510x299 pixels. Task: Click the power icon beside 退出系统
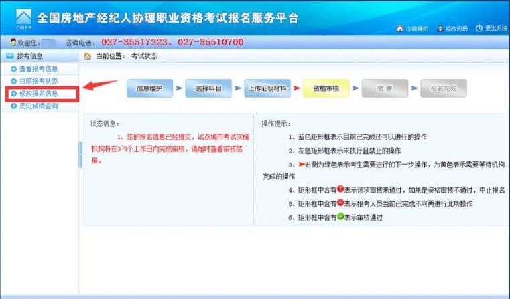(x=479, y=28)
